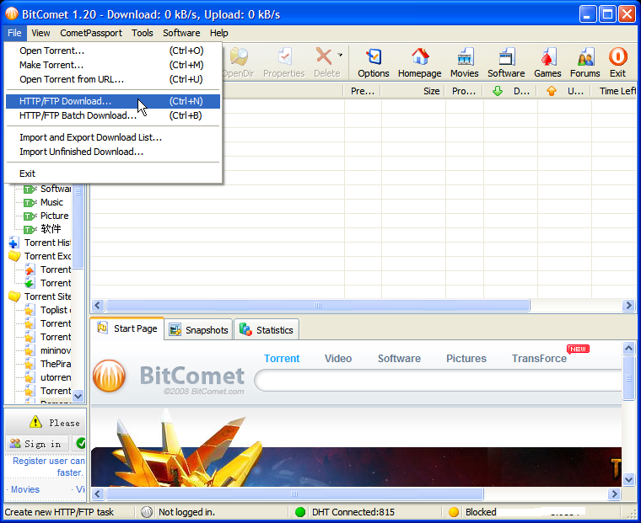Choose Exit in the File menu
This screenshot has width=641, height=523.
click(113, 174)
